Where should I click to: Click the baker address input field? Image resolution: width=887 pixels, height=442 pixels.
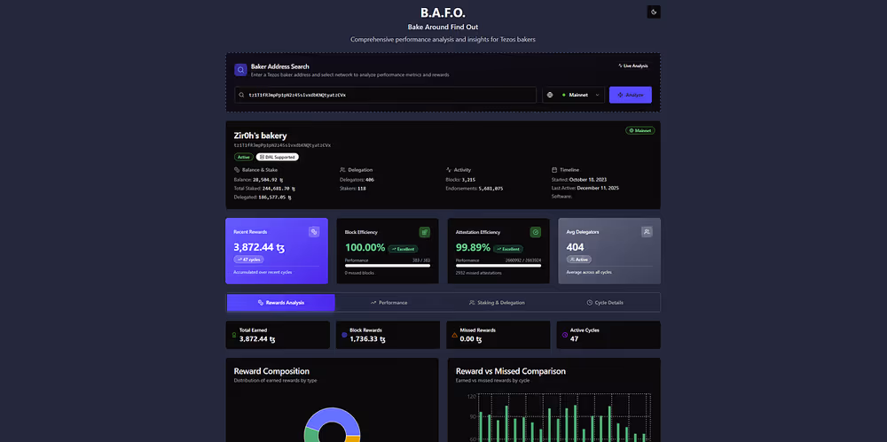[x=386, y=95]
